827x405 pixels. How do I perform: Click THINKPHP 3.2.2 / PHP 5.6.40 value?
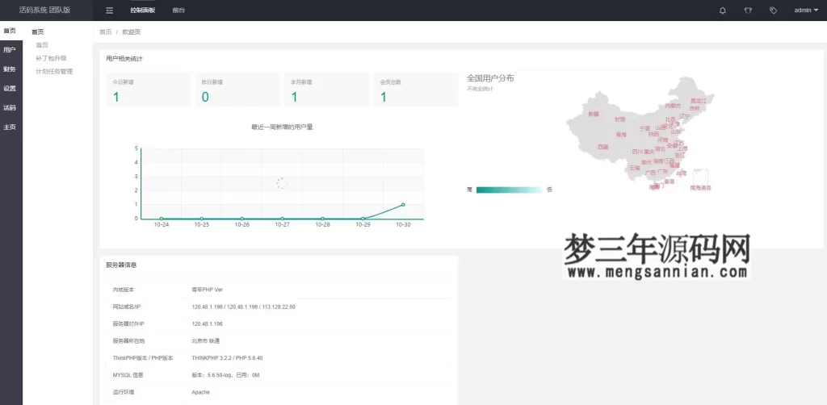(x=227, y=358)
